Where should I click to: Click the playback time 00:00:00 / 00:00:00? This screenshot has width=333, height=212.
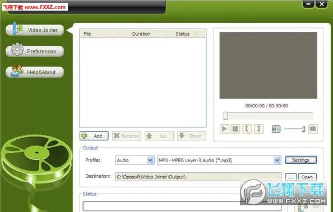(x=266, y=106)
